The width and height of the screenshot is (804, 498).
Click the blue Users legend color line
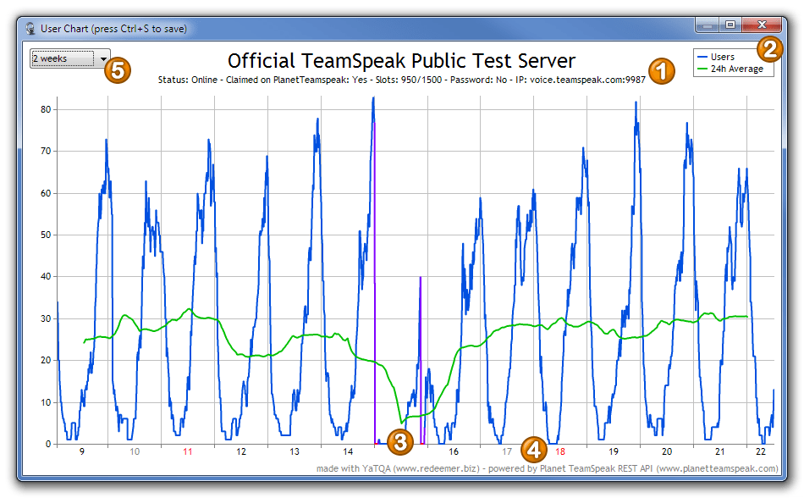click(702, 57)
